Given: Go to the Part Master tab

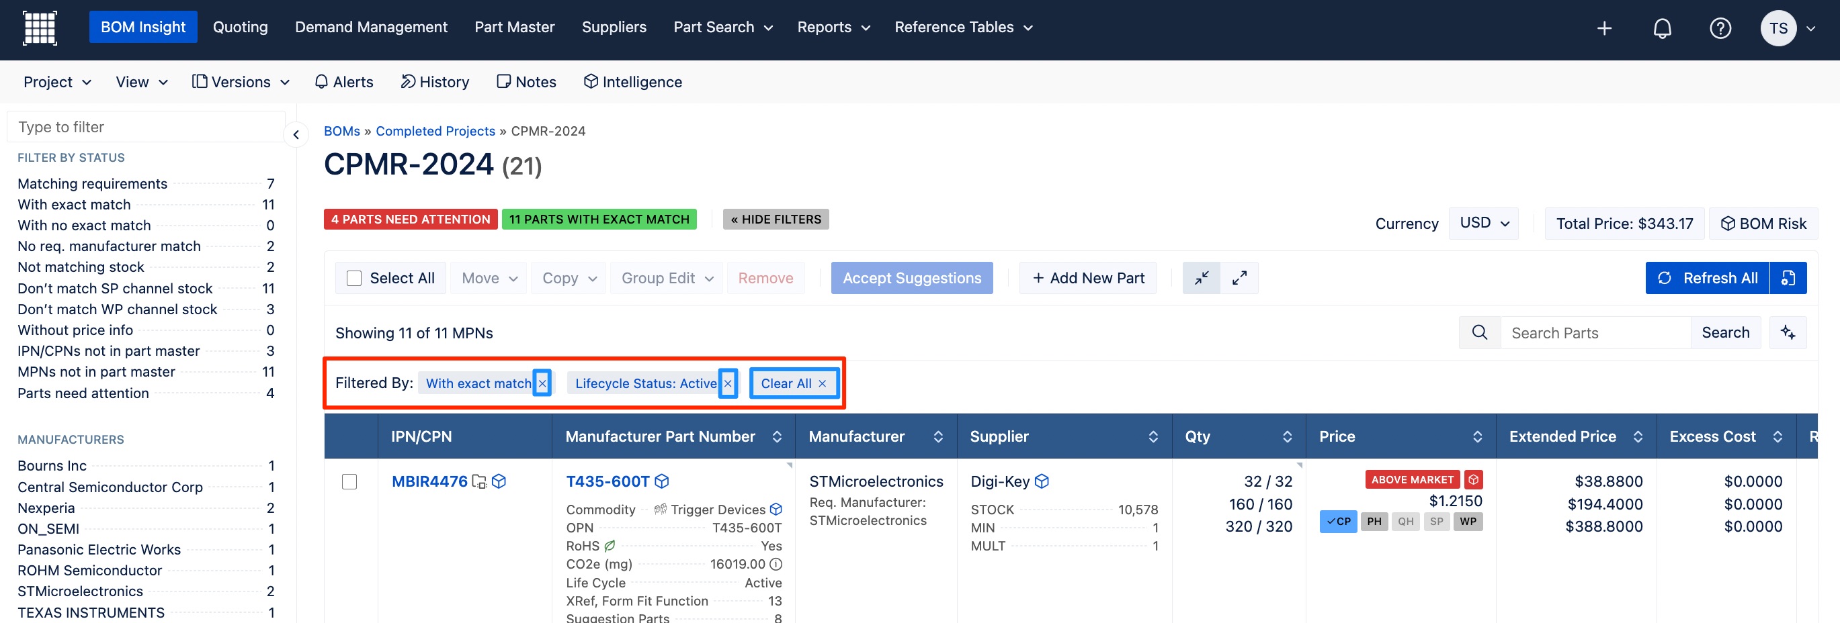Looking at the screenshot, I should (514, 27).
